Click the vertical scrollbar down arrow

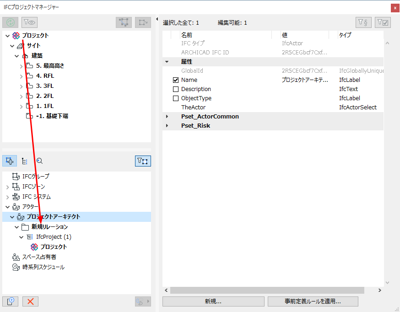pyautogui.click(x=388, y=282)
